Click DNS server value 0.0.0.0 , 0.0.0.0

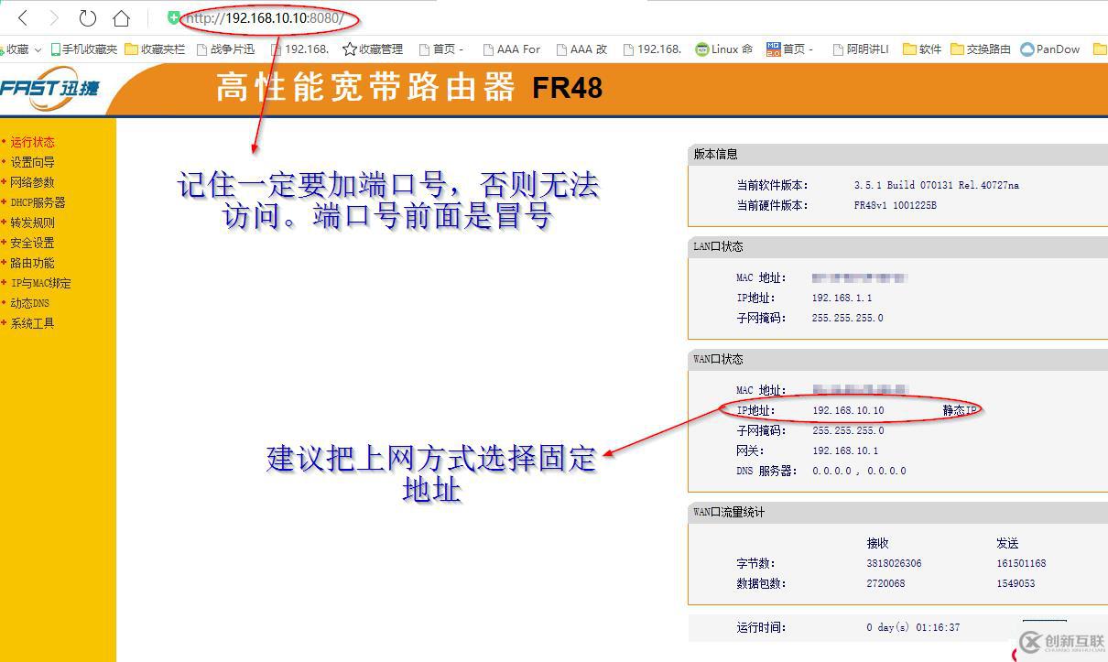coord(859,471)
